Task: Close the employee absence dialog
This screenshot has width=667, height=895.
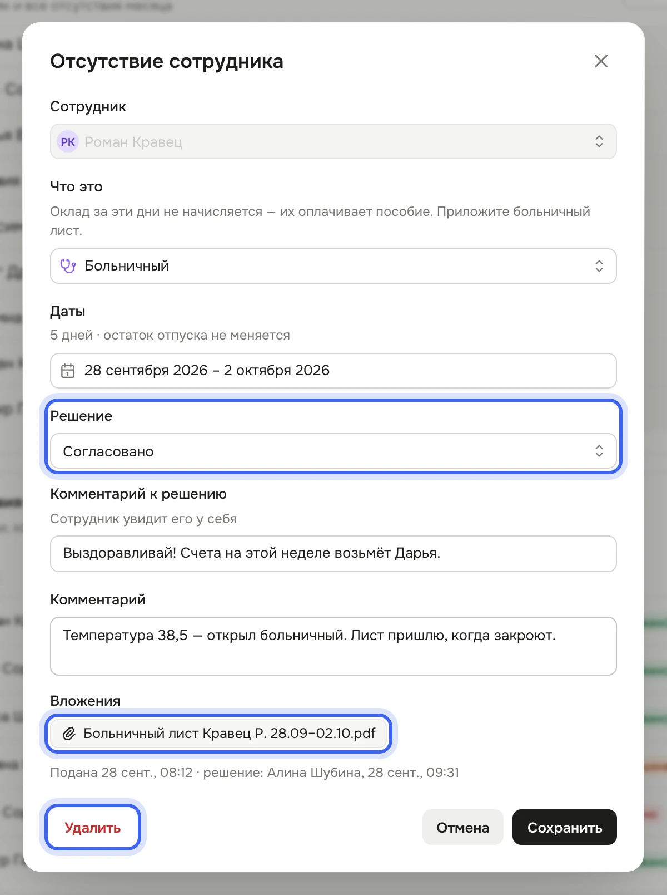Action: 601,61
